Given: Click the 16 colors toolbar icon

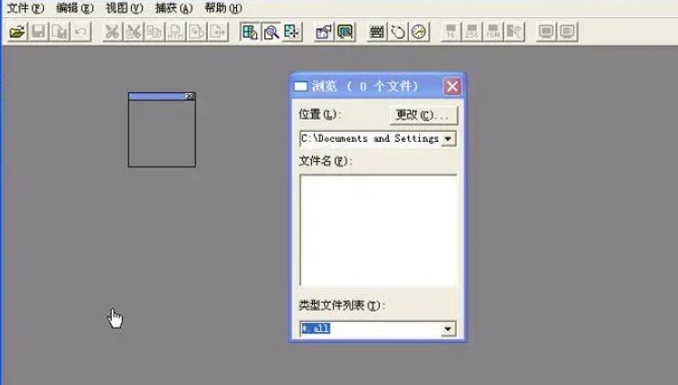Looking at the screenshot, I should [x=451, y=32].
